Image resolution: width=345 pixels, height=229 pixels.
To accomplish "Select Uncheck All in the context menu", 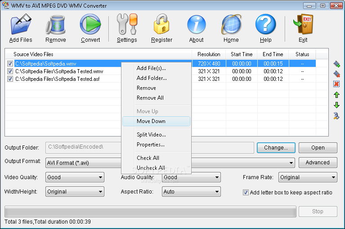I will coord(156,168).
